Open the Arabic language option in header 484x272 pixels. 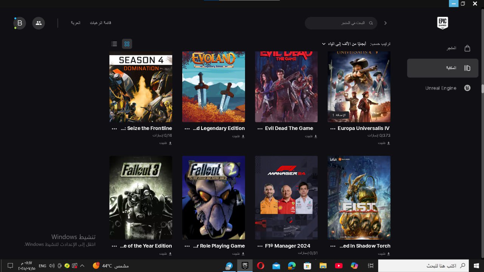point(76,23)
